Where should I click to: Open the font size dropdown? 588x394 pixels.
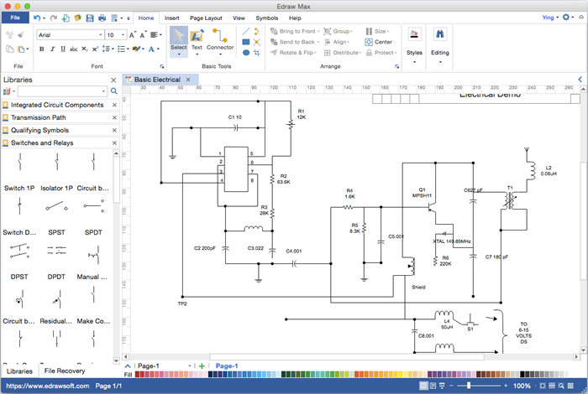(x=115, y=35)
